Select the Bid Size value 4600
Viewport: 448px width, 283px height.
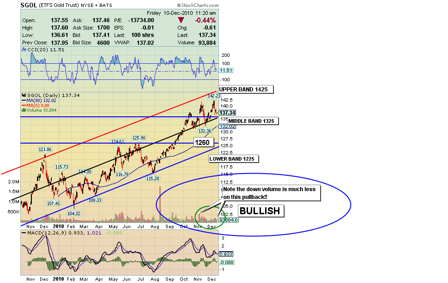coord(103,42)
